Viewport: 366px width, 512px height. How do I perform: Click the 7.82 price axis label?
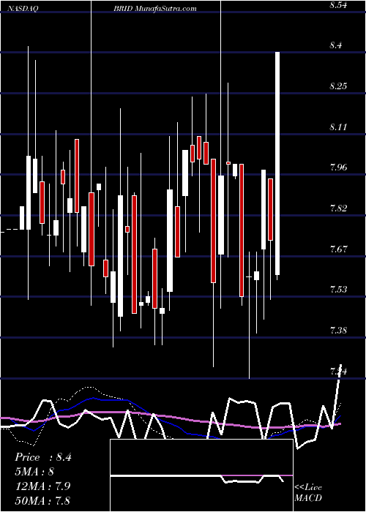click(338, 208)
